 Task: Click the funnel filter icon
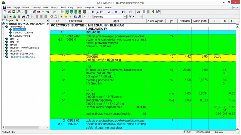coord(130,16)
